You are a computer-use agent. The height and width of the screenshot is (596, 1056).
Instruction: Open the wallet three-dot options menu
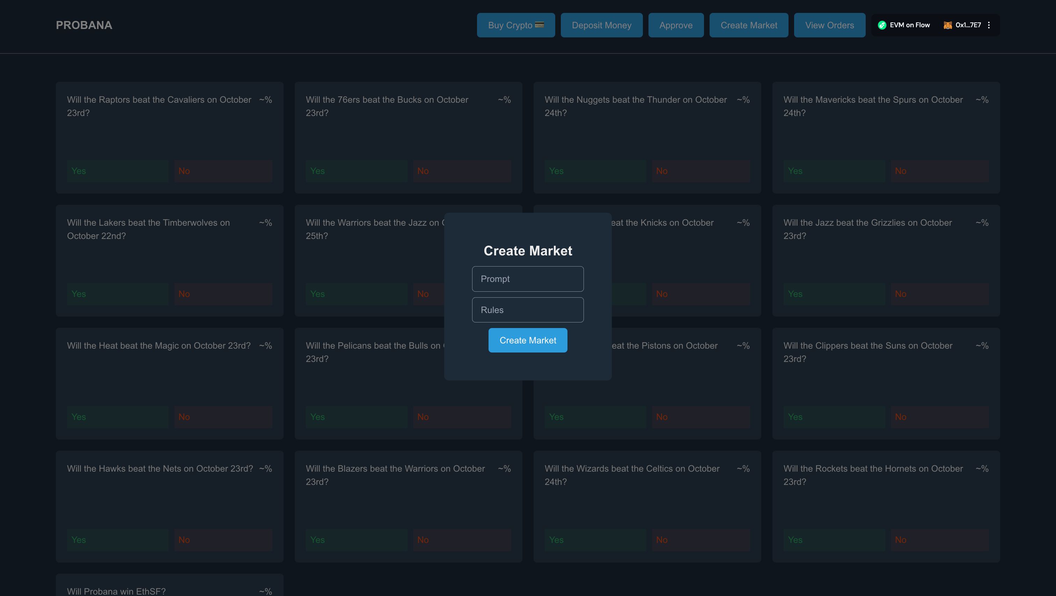tap(989, 25)
